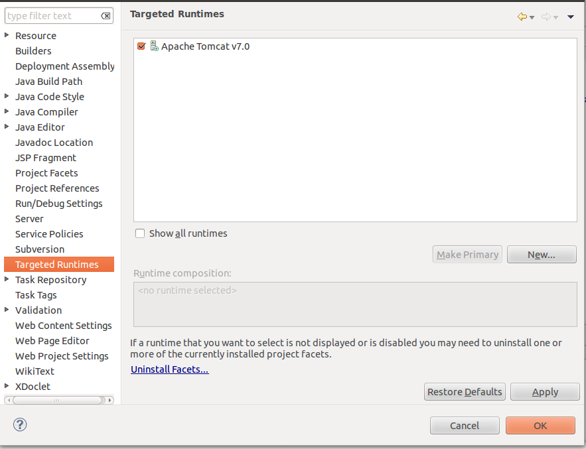Open Service Policies
Screen dimensions: 586x449
pyautogui.click(x=49, y=234)
